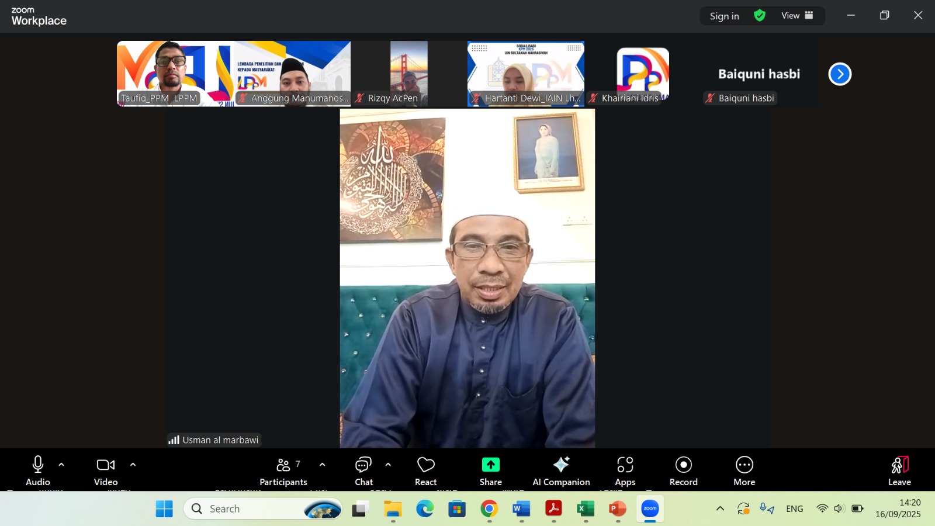Viewport: 935px width, 526px height.
Task: Expand the participants options arrow
Action: click(322, 465)
